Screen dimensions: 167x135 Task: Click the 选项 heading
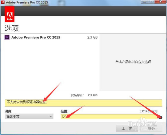tap(12, 28)
